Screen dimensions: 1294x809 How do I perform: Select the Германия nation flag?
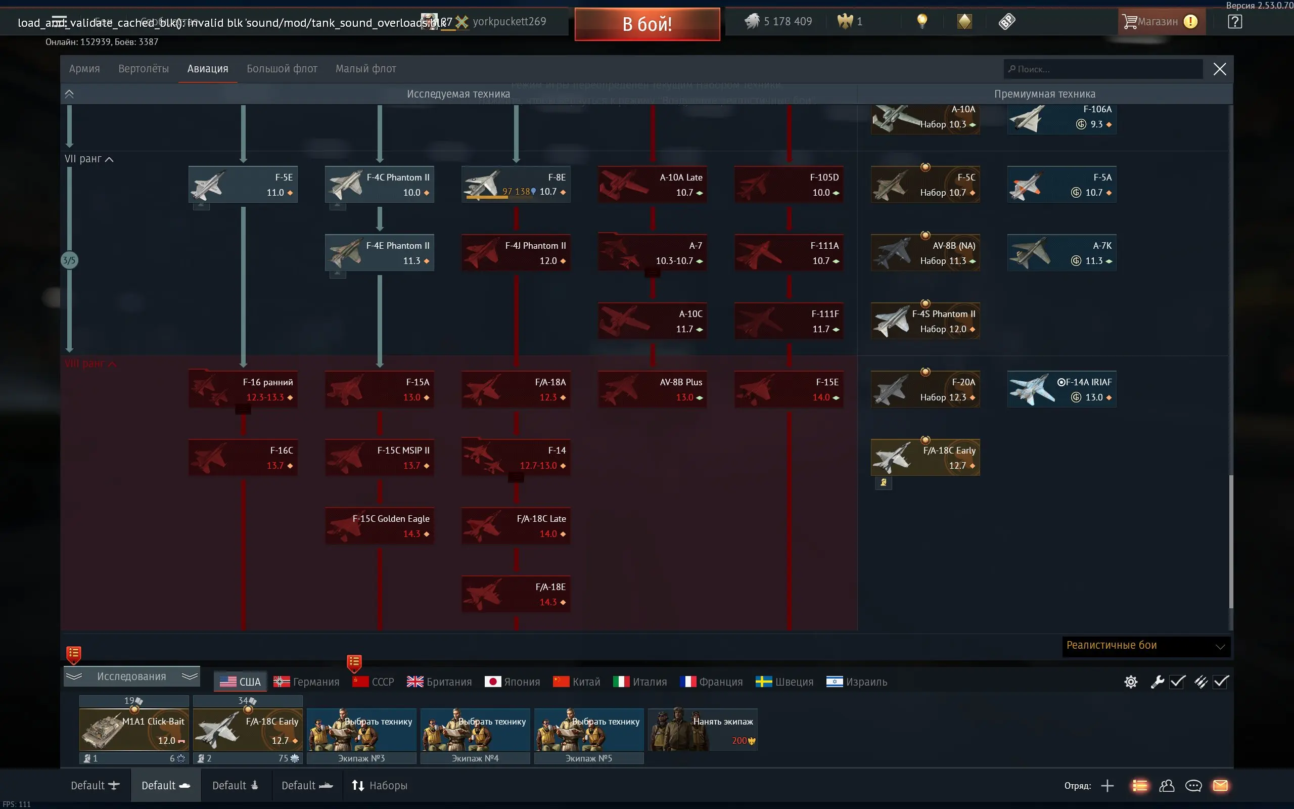pos(306,682)
